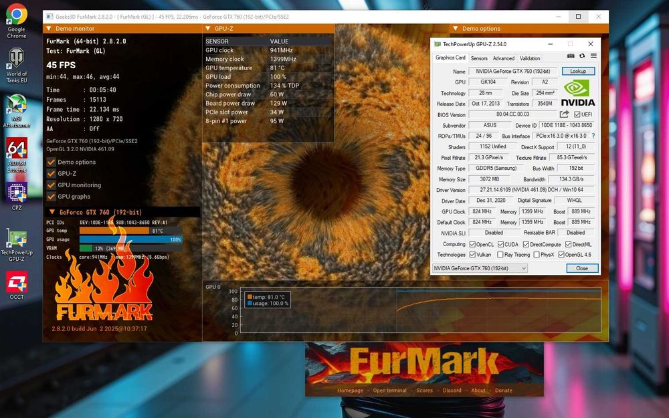
Task: Click the GPU temp orange bar
Action: [x=114, y=231]
